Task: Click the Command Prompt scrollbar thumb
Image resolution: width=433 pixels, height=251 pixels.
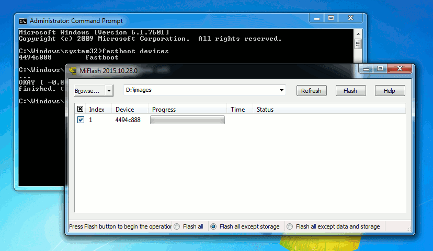Action: tap(358, 44)
